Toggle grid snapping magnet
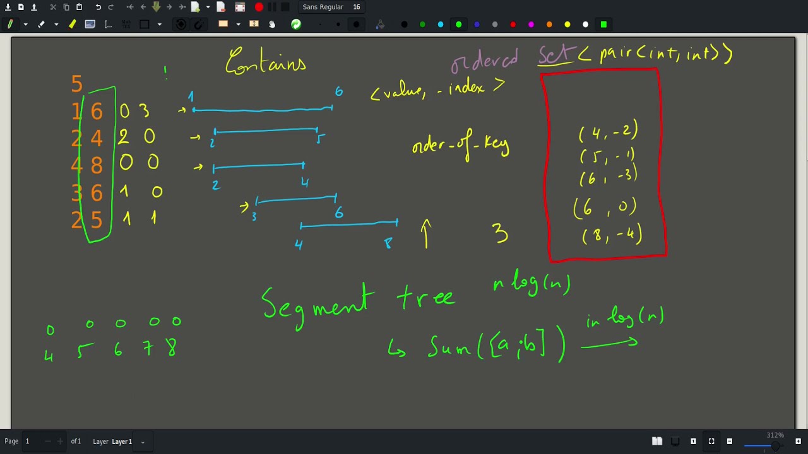This screenshot has width=808, height=454. pos(198,25)
